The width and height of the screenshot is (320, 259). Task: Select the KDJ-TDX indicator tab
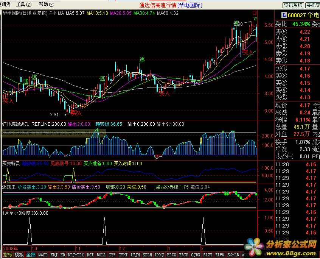(76, 255)
